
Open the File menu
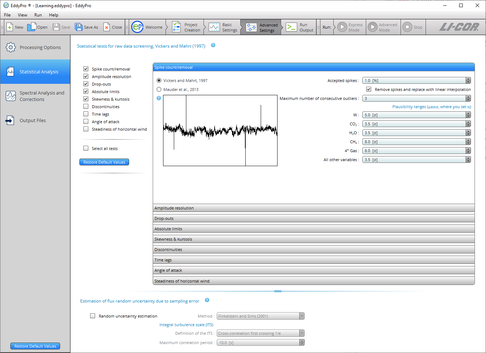(x=7, y=15)
